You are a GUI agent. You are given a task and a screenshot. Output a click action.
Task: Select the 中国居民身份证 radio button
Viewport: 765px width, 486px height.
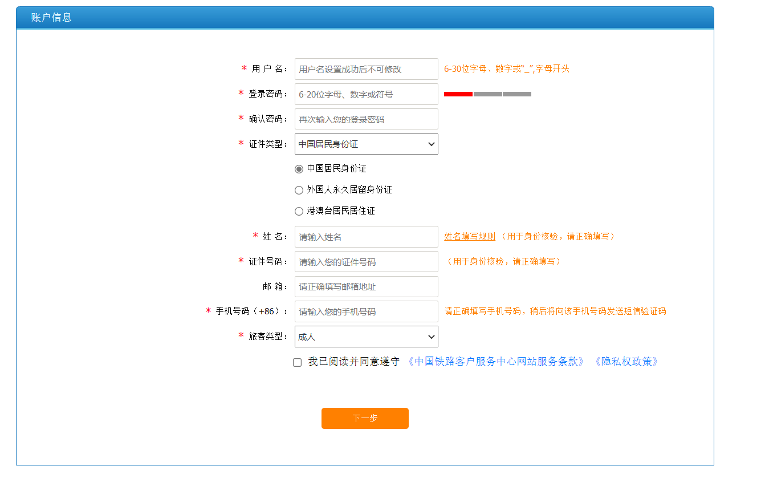click(299, 168)
